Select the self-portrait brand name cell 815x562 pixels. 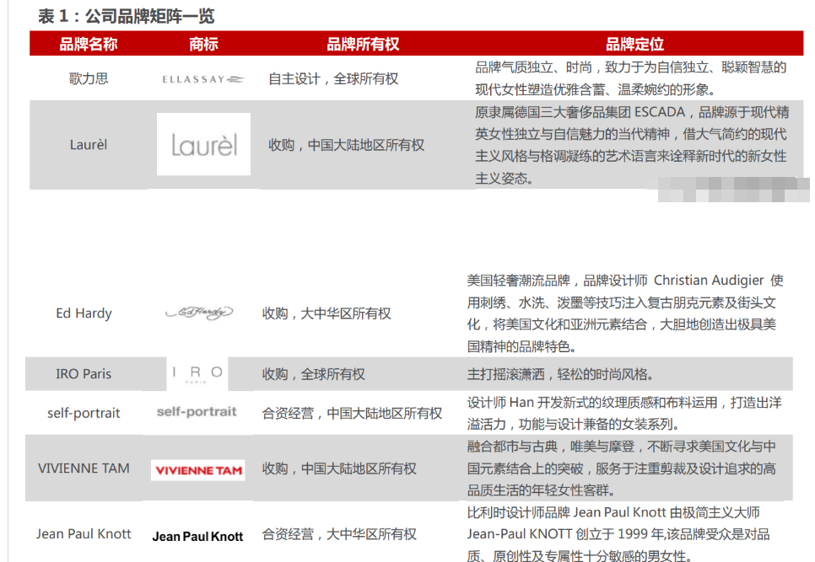pos(84,413)
